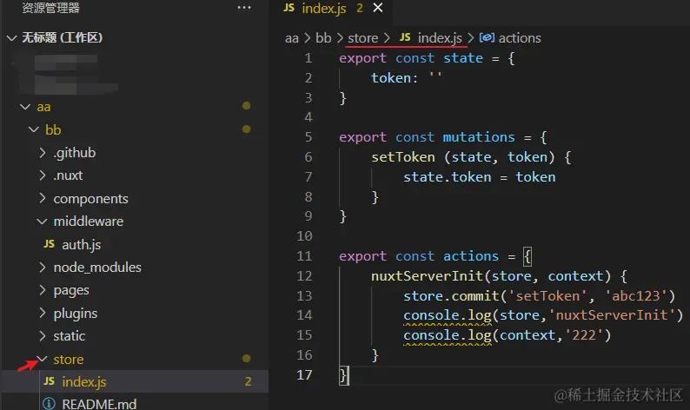Click the bb breadcrumb segment

point(323,38)
